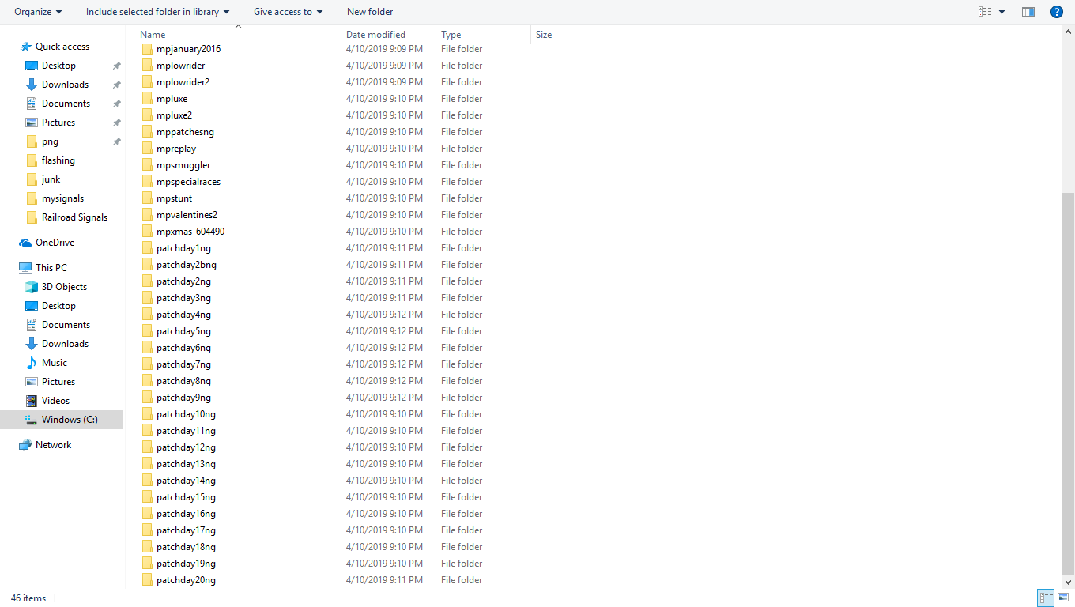1075x607 pixels.
Task: Select the mpluxe folder name
Action: [172, 99]
